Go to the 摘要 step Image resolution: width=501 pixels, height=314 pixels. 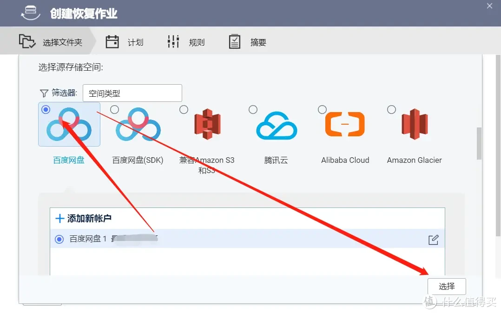[248, 42]
